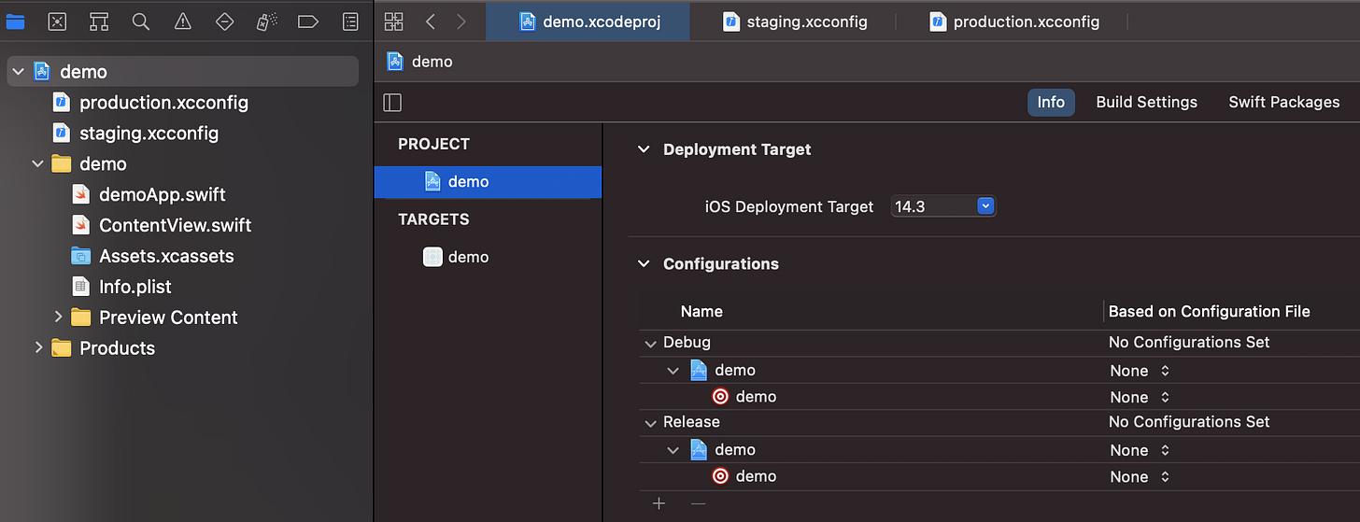Toggle the project and targets list sidebar

(392, 103)
